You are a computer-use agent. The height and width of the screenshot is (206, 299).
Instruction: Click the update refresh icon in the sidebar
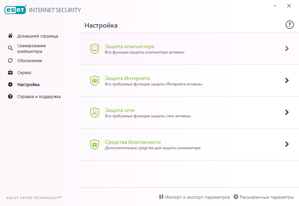click(10, 60)
